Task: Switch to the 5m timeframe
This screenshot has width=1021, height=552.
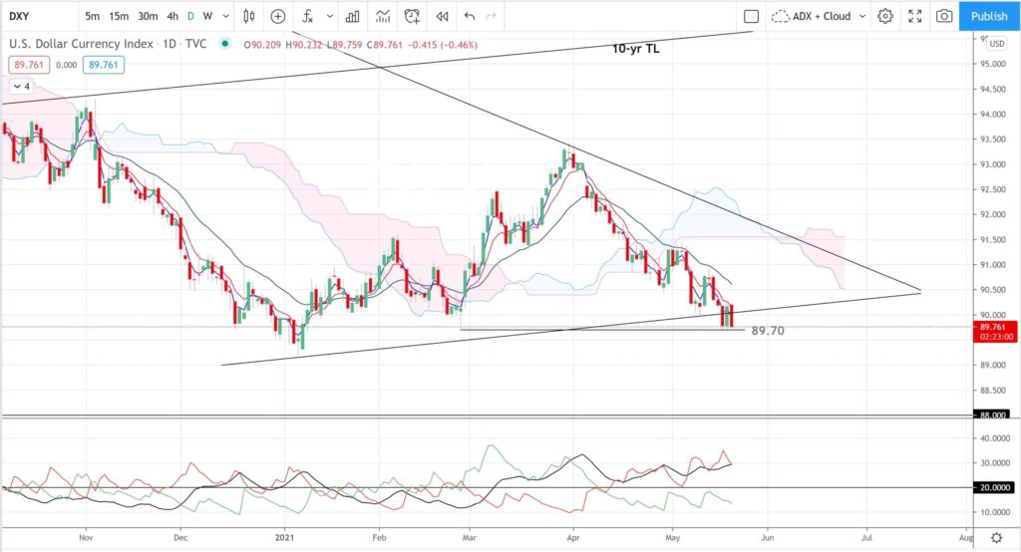Action: click(x=93, y=16)
